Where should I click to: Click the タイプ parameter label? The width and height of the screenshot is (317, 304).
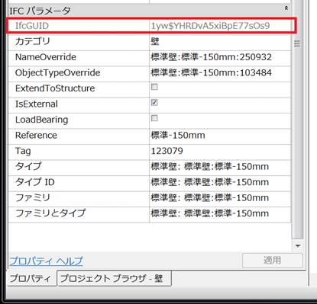(x=28, y=167)
